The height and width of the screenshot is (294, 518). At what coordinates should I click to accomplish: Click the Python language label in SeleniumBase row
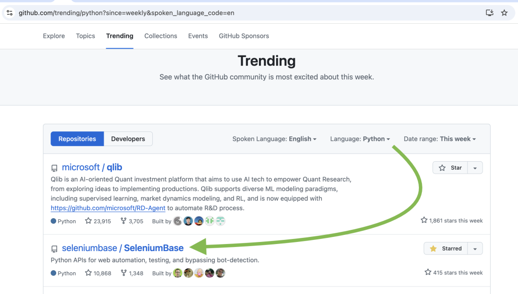(63, 273)
